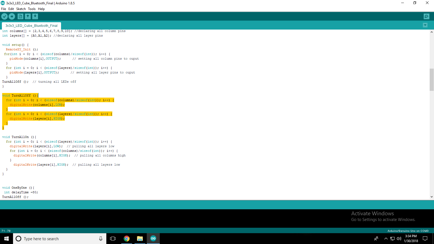The width and height of the screenshot is (434, 244).
Task: Click the Cortana search box
Action: [60, 239]
